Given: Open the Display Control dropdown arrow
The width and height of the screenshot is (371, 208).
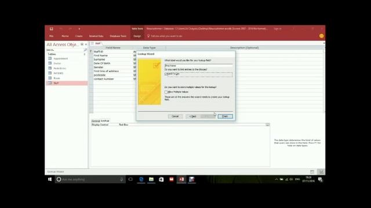Looking at the screenshot, I should click(x=267, y=125).
